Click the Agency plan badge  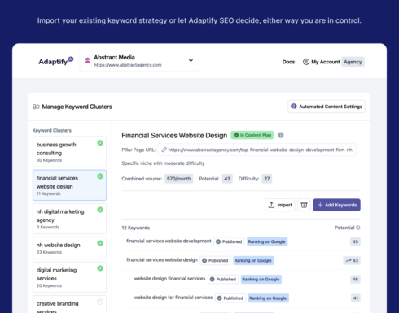click(353, 62)
